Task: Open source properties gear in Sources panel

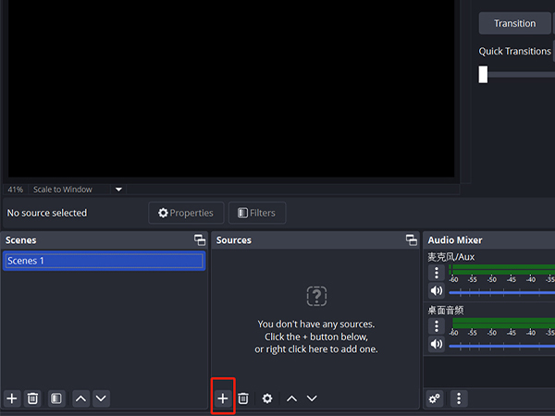Action: (267, 398)
